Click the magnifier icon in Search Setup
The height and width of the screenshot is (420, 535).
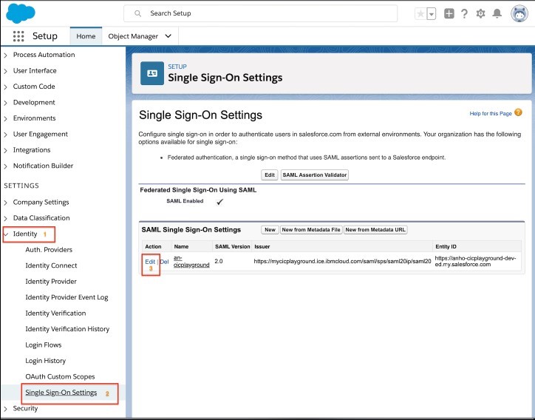[138, 13]
